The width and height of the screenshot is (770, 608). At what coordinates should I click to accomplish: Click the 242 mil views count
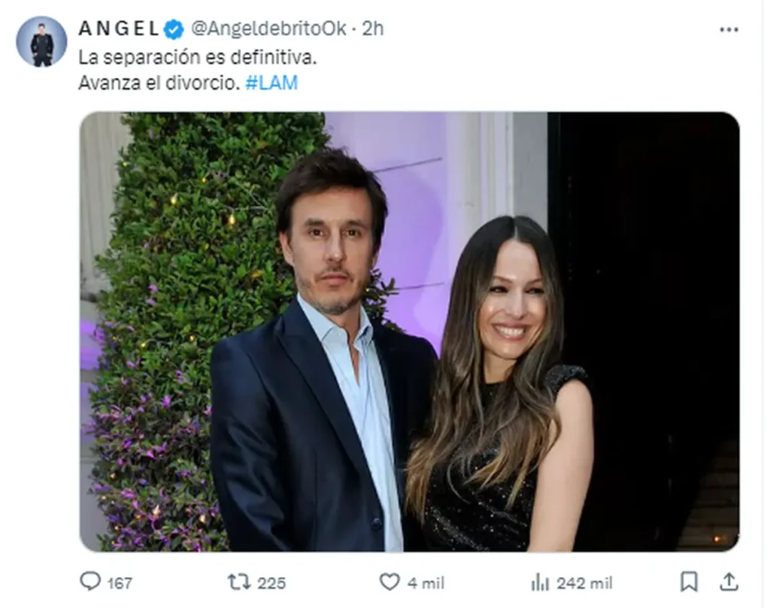click(584, 583)
